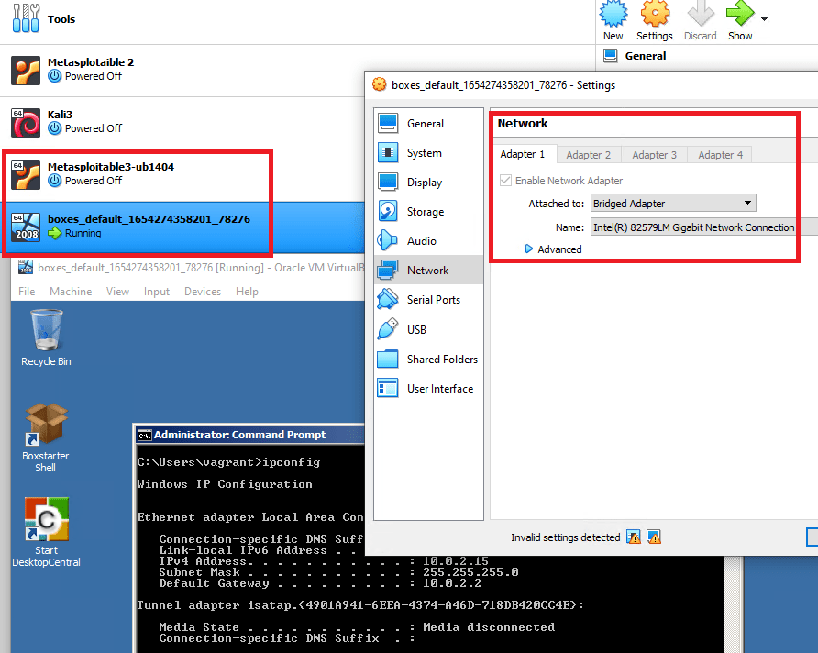Open the View menu in VM window
Image resolution: width=818 pixels, height=653 pixels.
(x=118, y=292)
